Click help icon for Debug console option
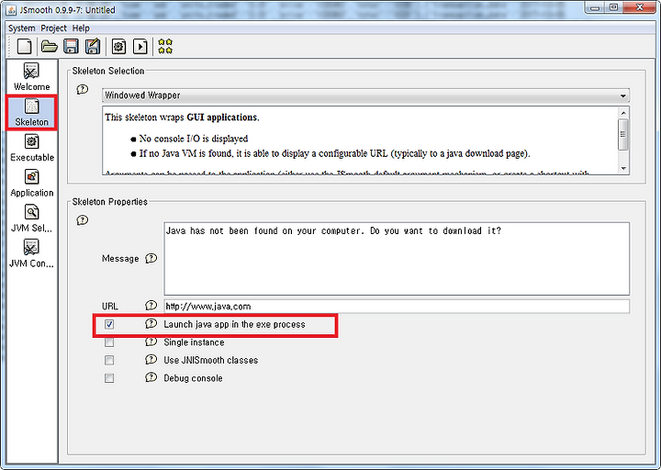 point(151,377)
